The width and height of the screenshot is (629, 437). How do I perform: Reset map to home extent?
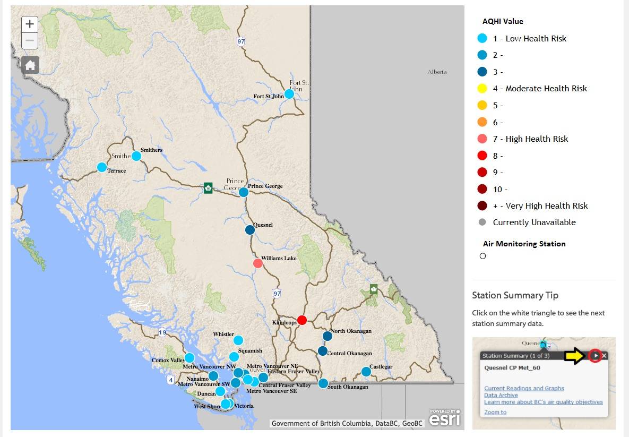pyautogui.click(x=30, y=65)
